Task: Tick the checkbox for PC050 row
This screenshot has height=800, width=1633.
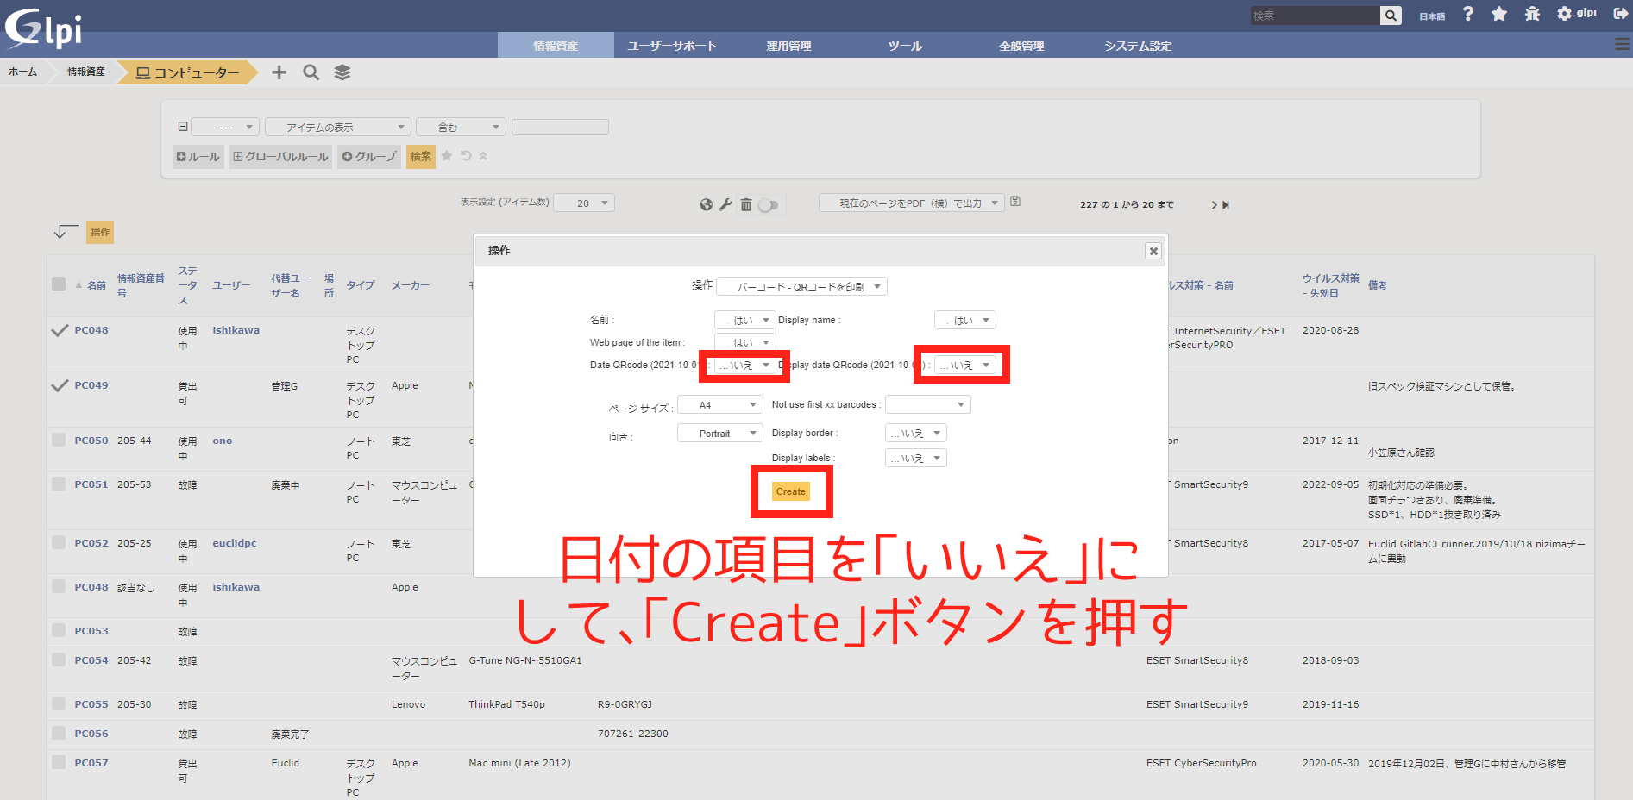Action: [x=59, y=440]
